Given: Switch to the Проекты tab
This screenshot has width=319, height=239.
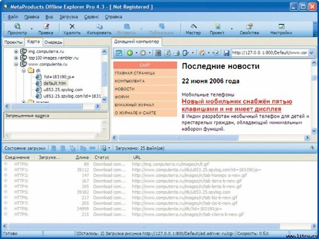Looking at the screenshot, I should click(13, 42).
